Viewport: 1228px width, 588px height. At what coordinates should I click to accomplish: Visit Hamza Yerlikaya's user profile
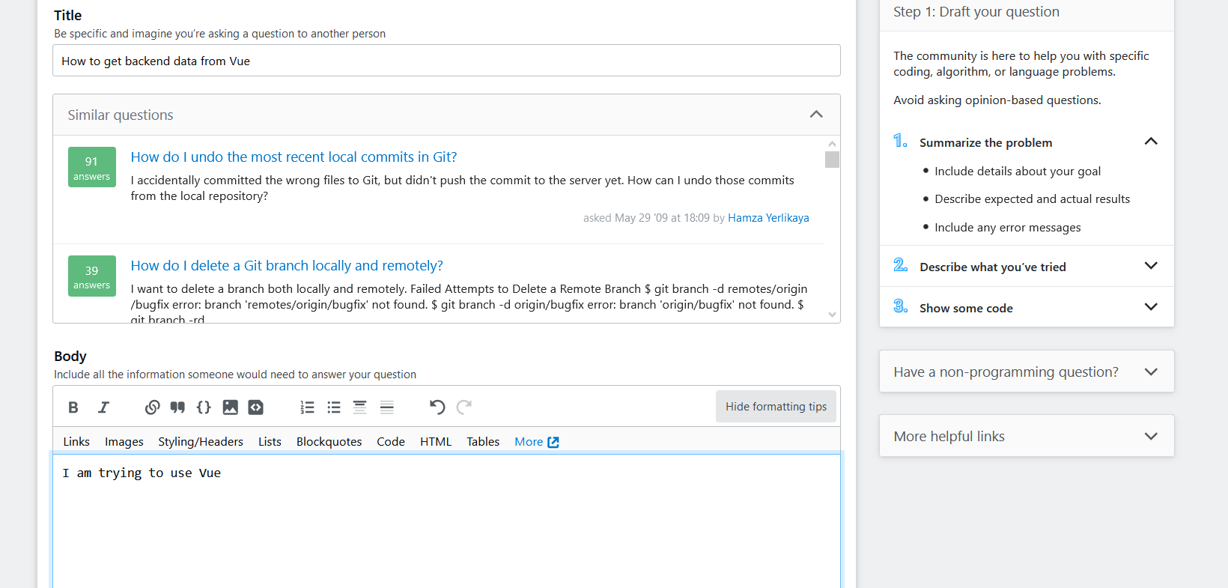tap(768, 218)
